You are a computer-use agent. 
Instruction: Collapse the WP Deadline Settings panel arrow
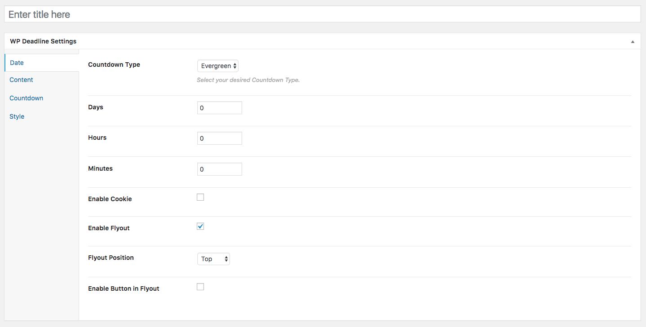point(633,42)
